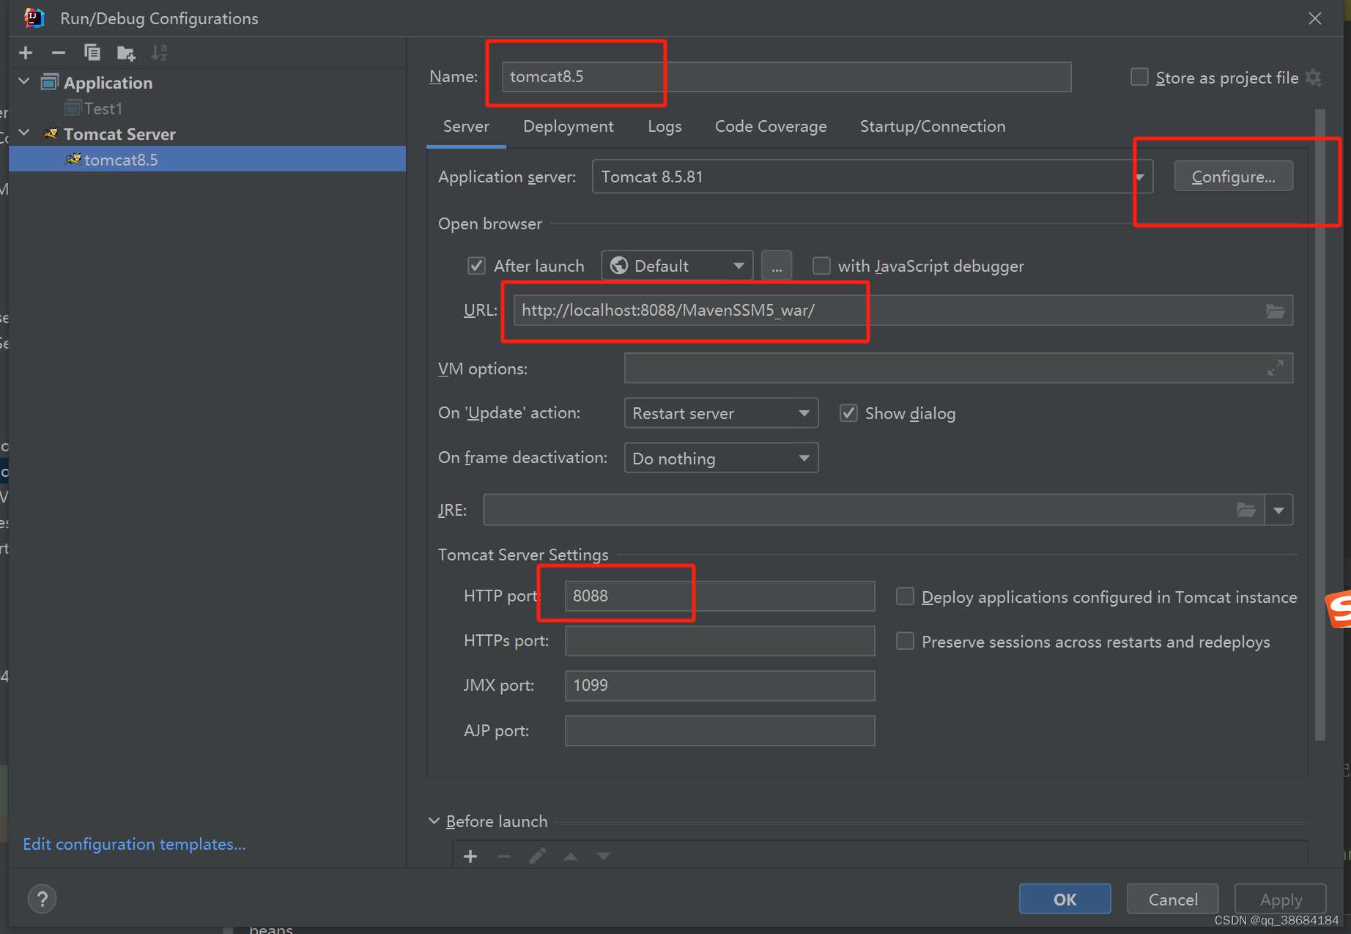Click the settings gear beside Store as project file
1351x934 pixels.
pos(1314,78)
